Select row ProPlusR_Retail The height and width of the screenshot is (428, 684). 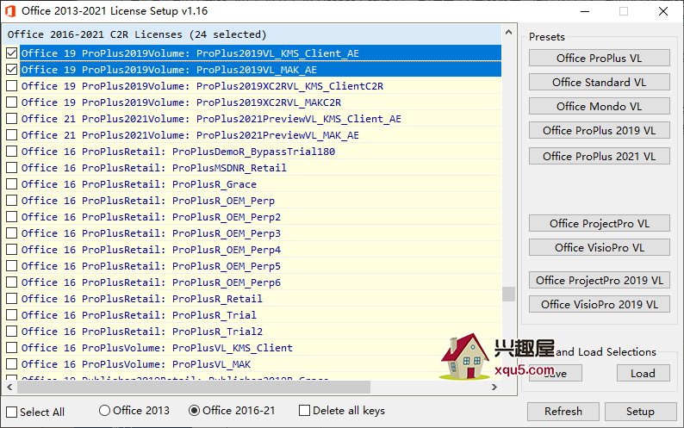click(252, 299)
